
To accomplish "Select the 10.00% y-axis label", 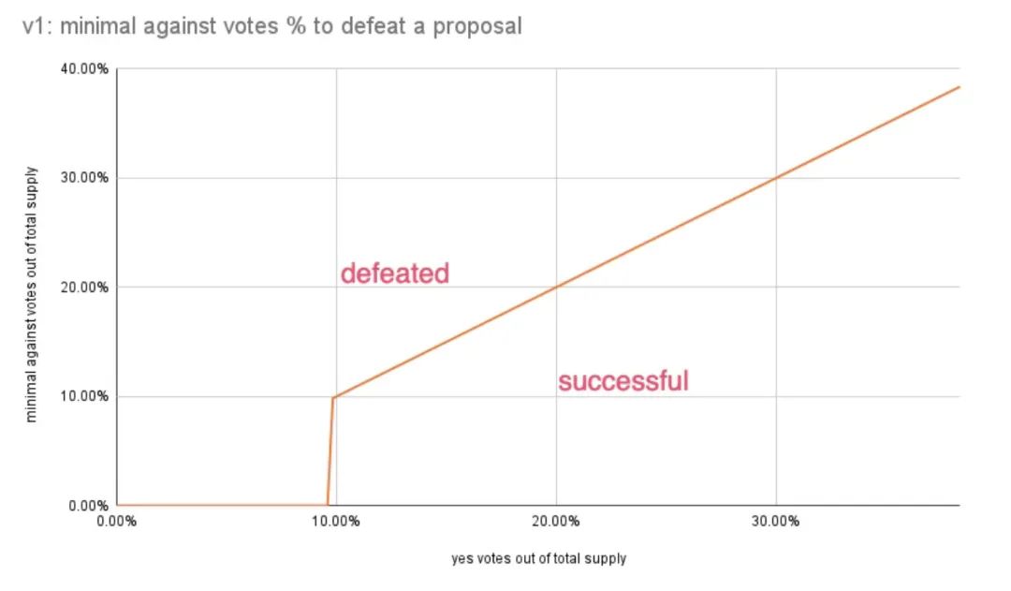I will 84,396.
